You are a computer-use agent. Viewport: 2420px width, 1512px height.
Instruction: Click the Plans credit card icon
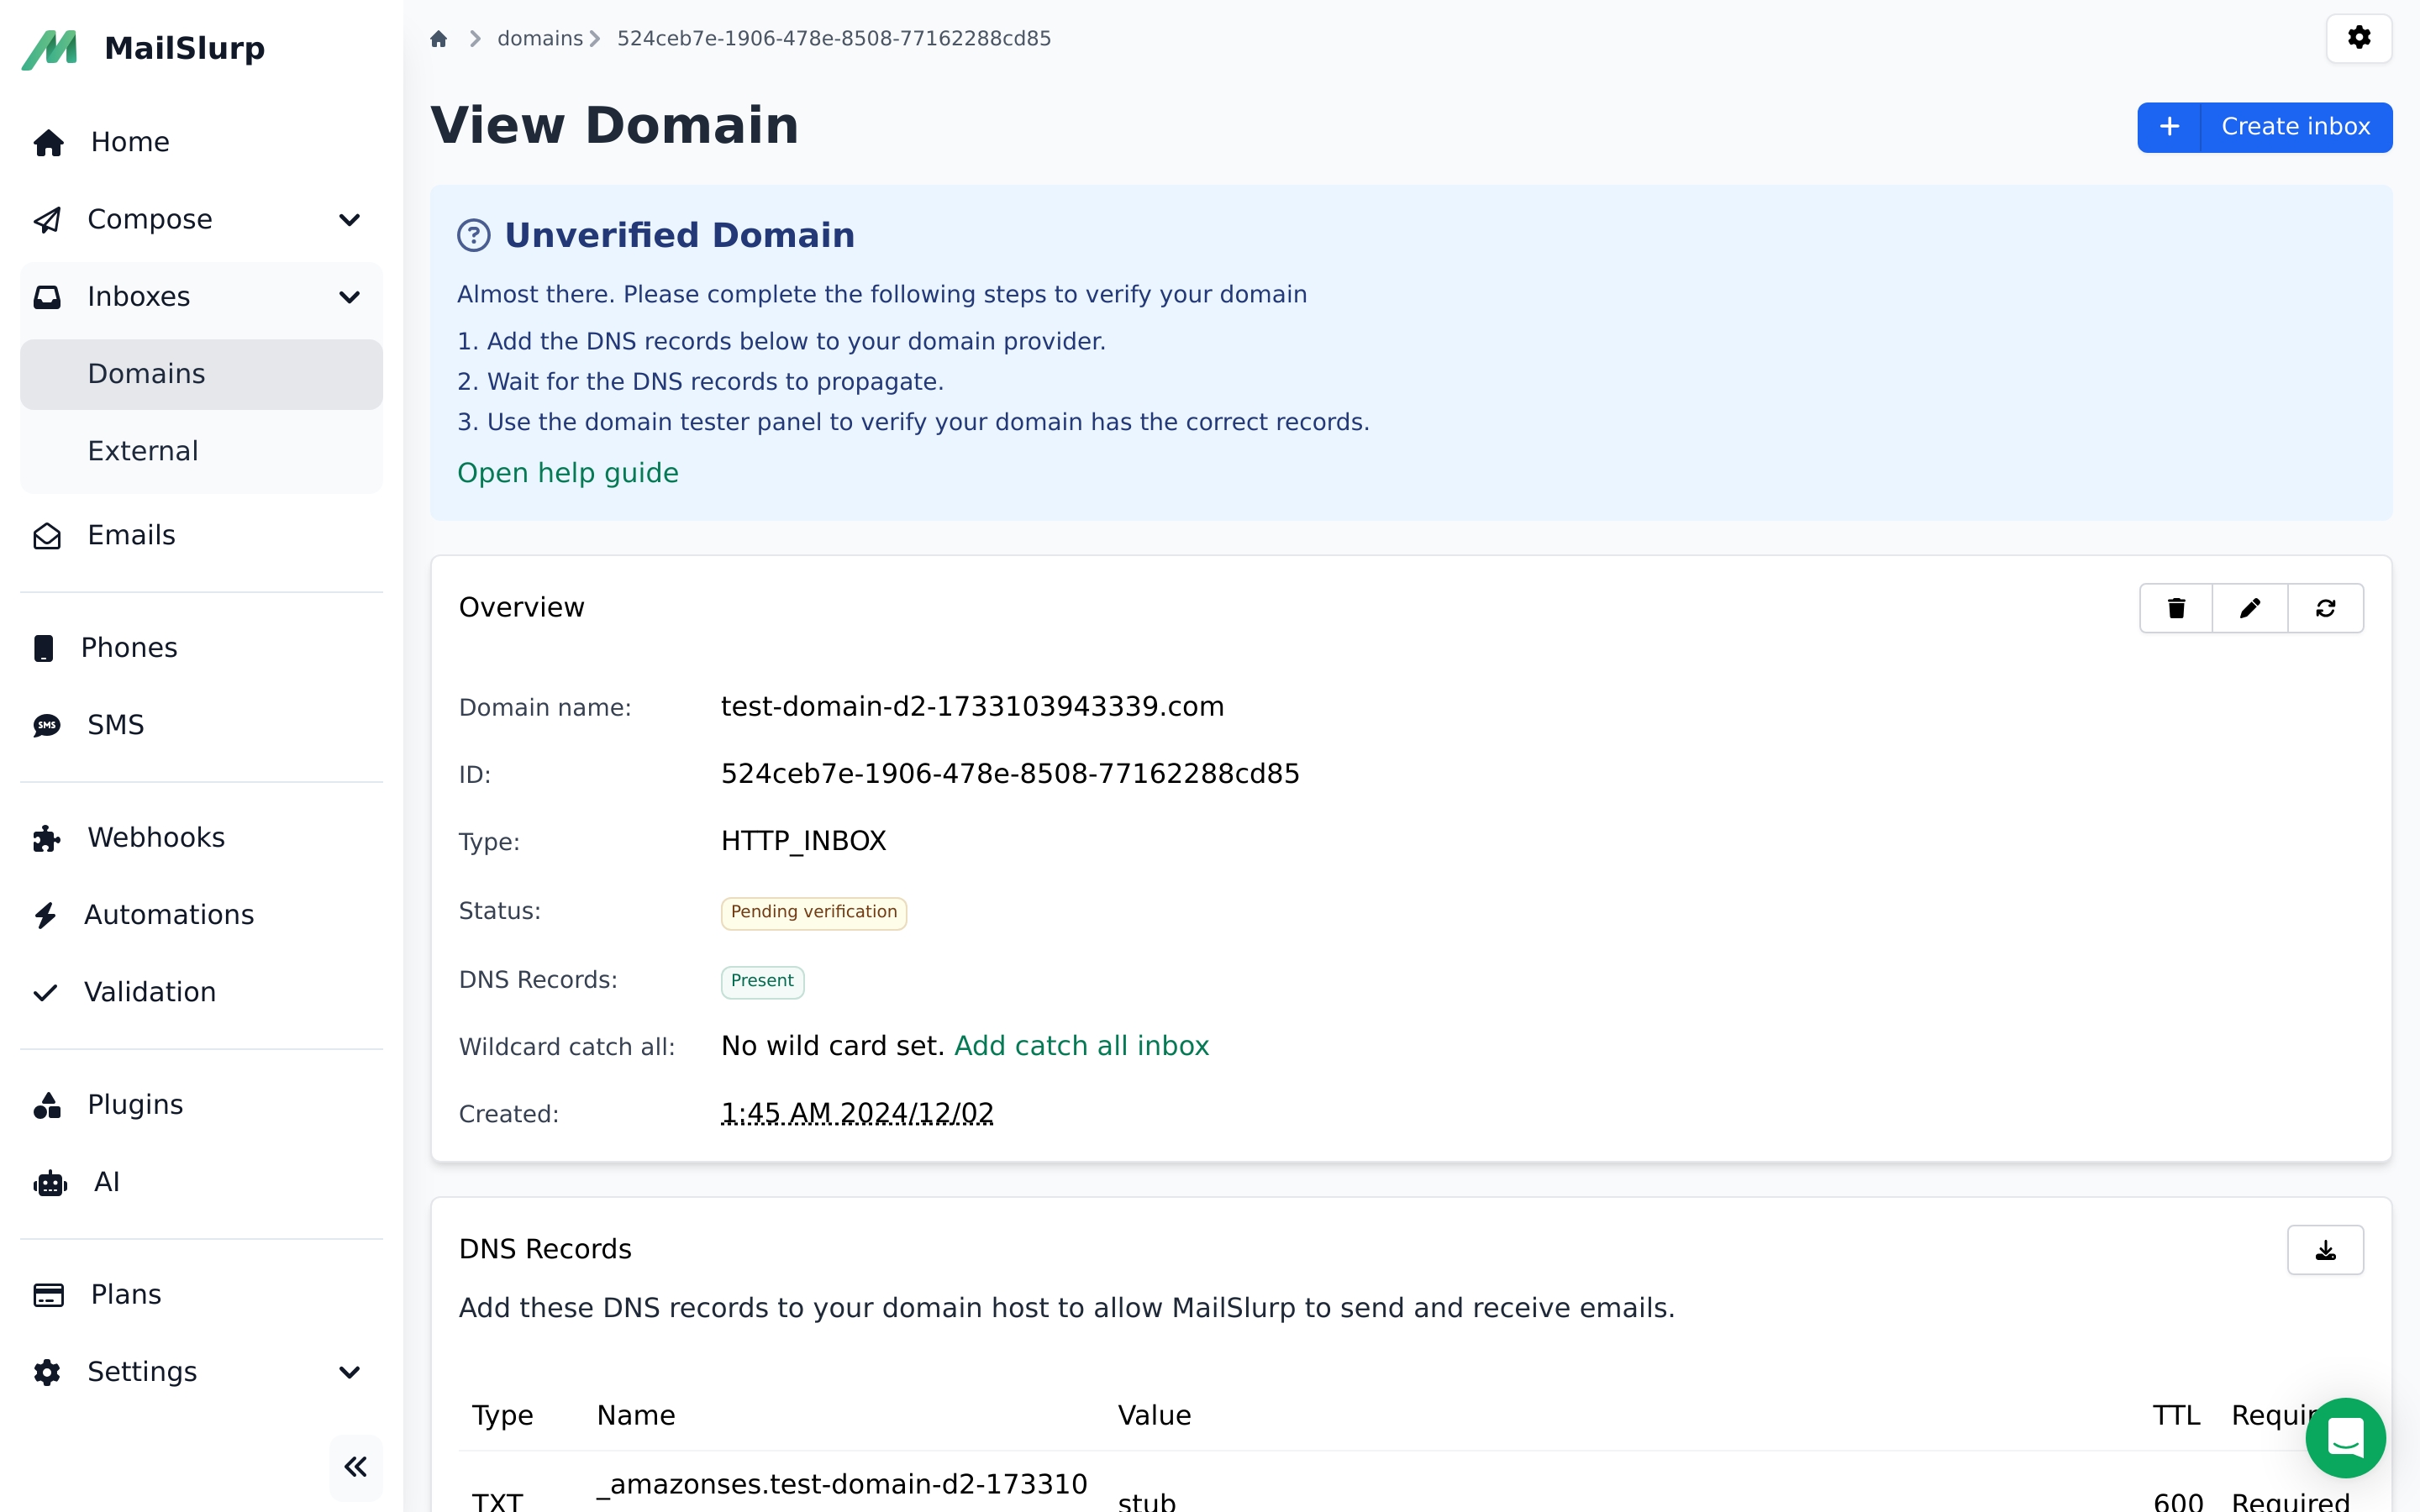point(48,1295)
